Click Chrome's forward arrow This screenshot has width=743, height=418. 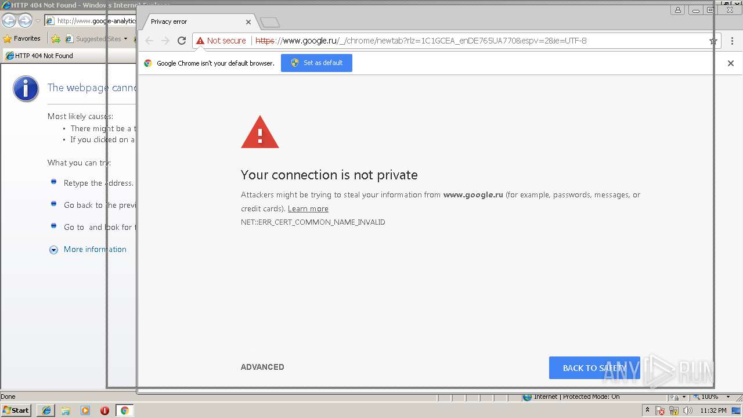[x=165, y=41]
